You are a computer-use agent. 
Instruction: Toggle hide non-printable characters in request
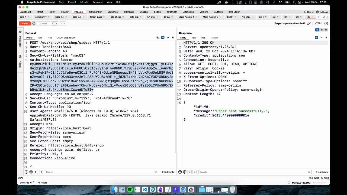(x=158, y=38)
